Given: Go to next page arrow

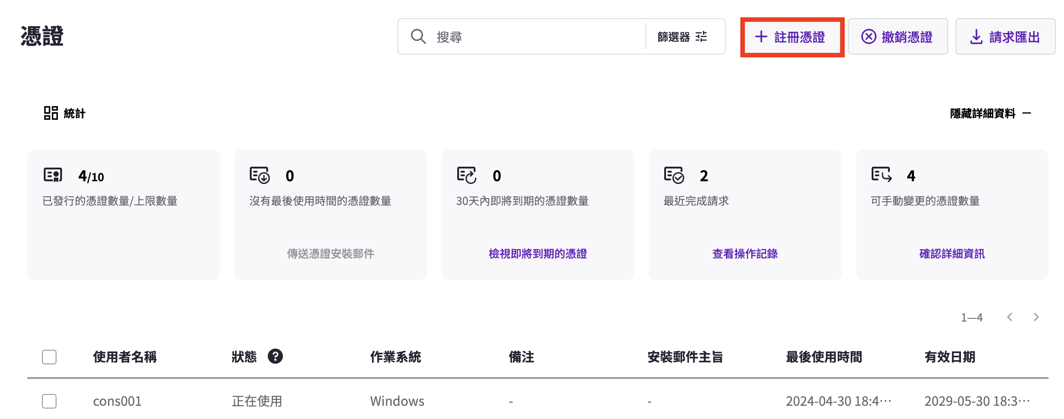Looking at the screenshot, I should pos(1036,317).
